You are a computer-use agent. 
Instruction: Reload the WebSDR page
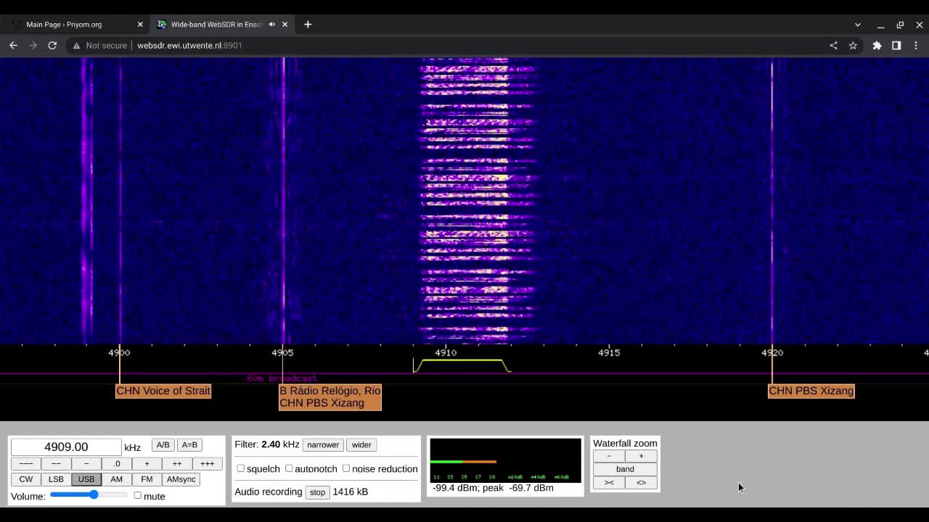[52, 45]
